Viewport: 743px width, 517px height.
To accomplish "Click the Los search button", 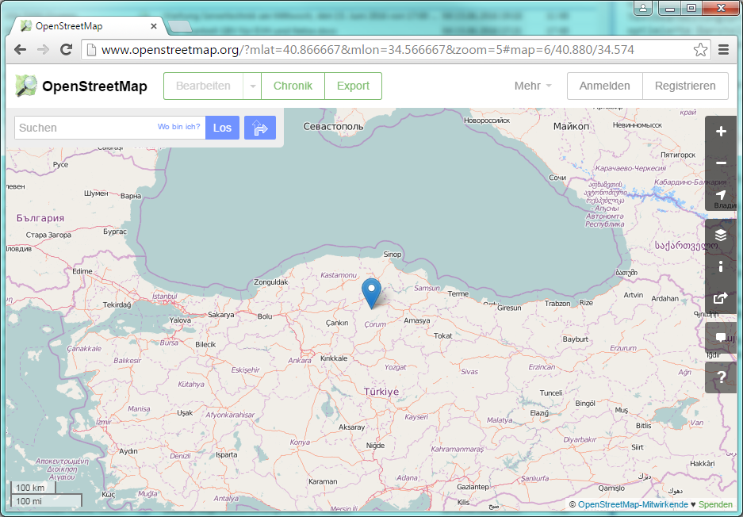I will coord(222,128).
